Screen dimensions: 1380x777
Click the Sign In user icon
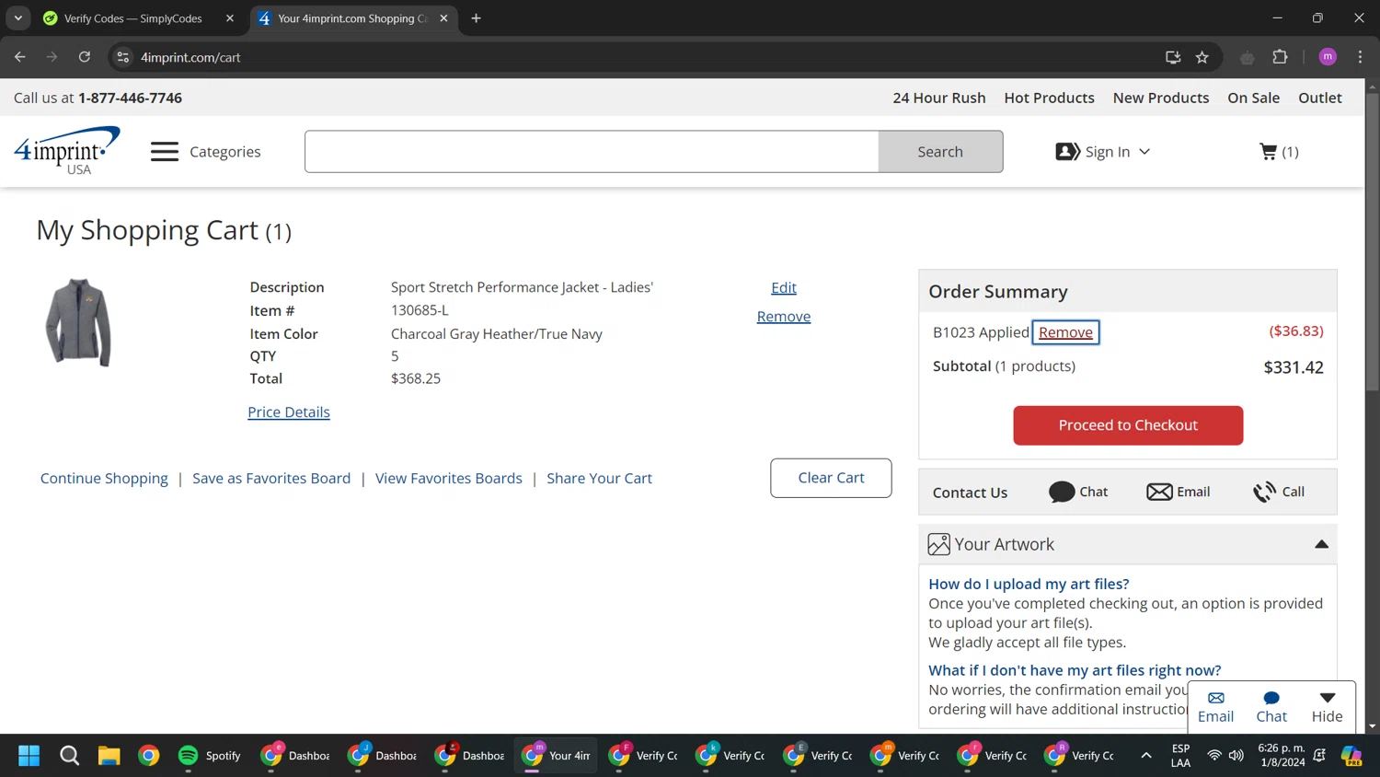(1067, 152)
